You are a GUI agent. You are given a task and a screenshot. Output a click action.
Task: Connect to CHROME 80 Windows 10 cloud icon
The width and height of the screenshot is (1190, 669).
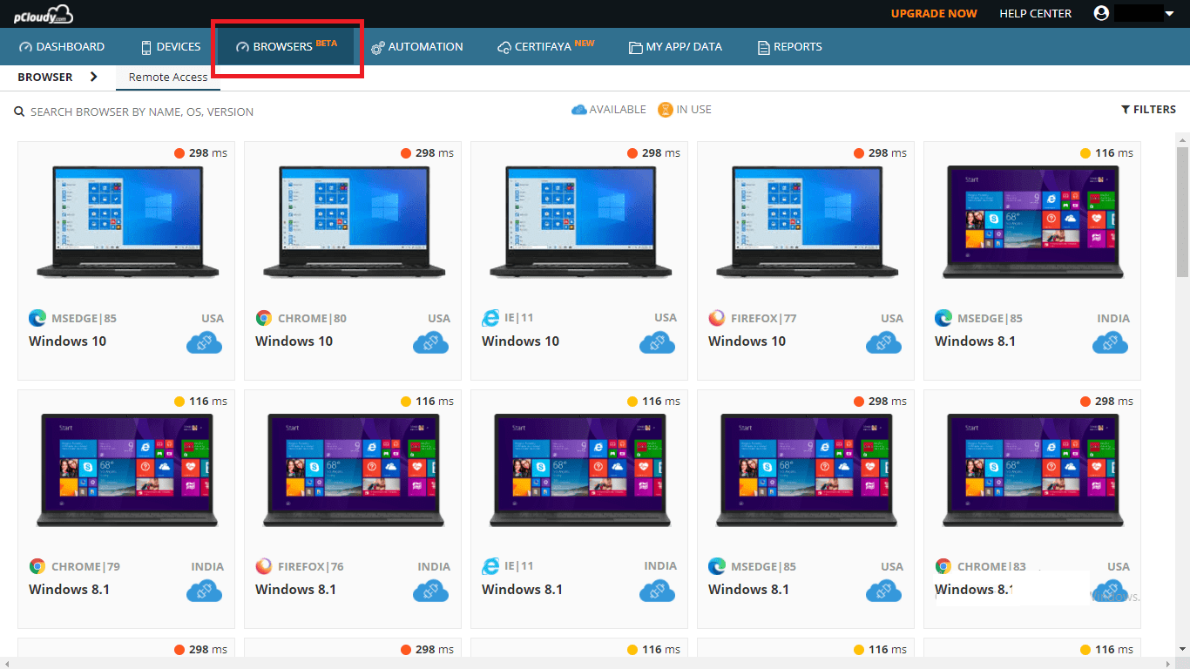point(430,342)
